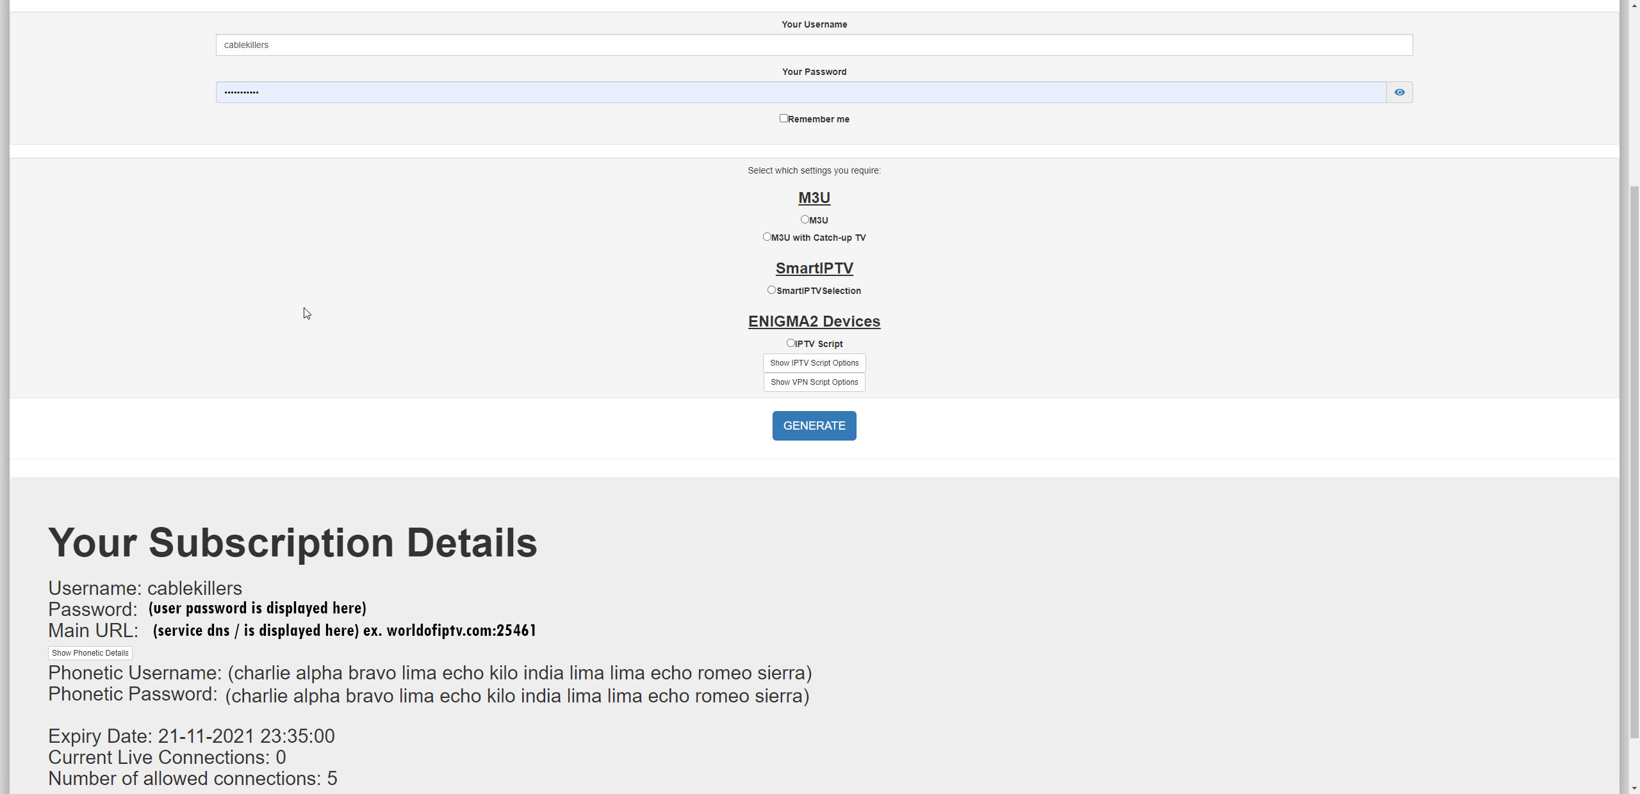Choose M3U with Catch-up TV option
This screenshot has width=1640, height=794.
[x=767, y=237]
